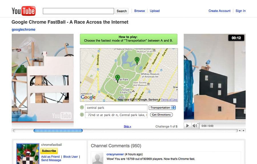The height and width of the screenshot is (164, 257).
Task: Click Sign In
Action: [x=240, y=11]
